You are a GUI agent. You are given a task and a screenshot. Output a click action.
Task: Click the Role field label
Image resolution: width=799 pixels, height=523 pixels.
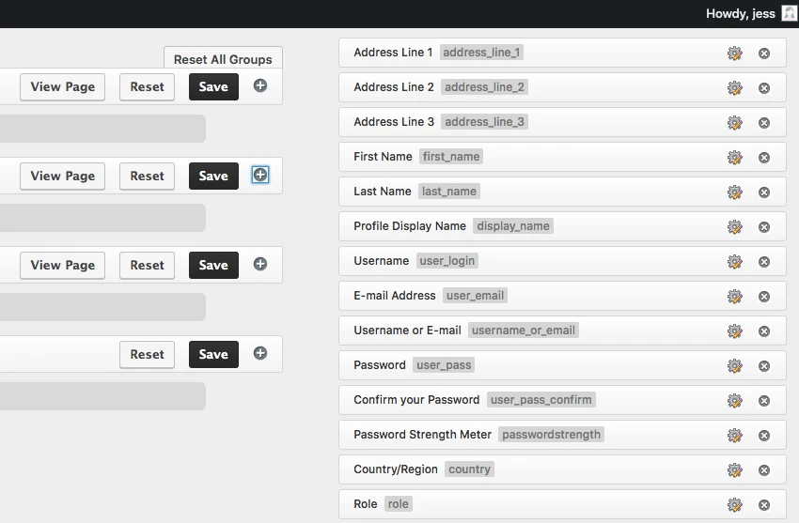366,503
